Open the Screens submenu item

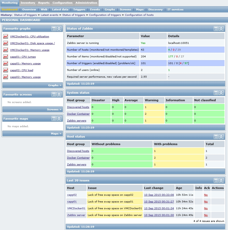click(126, 10)
